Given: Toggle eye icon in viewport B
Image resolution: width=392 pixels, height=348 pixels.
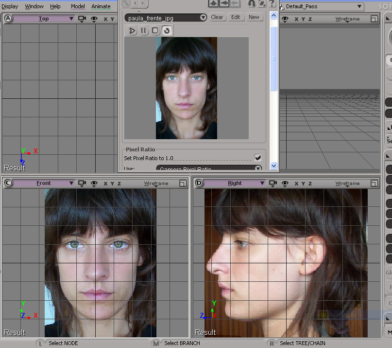Looking at the screenshot, I should (x=285, y=19).
